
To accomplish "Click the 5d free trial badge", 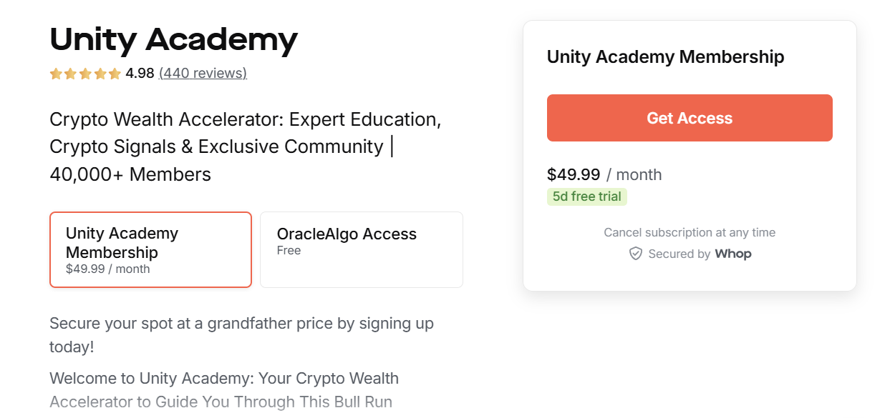I will (587, 196).
